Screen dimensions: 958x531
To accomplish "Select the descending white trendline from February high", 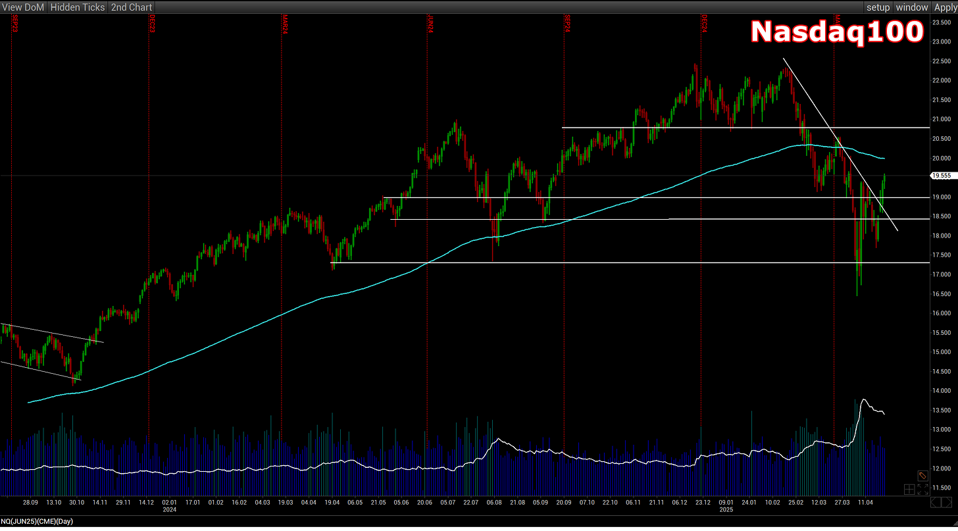I will tap(840, 145).
